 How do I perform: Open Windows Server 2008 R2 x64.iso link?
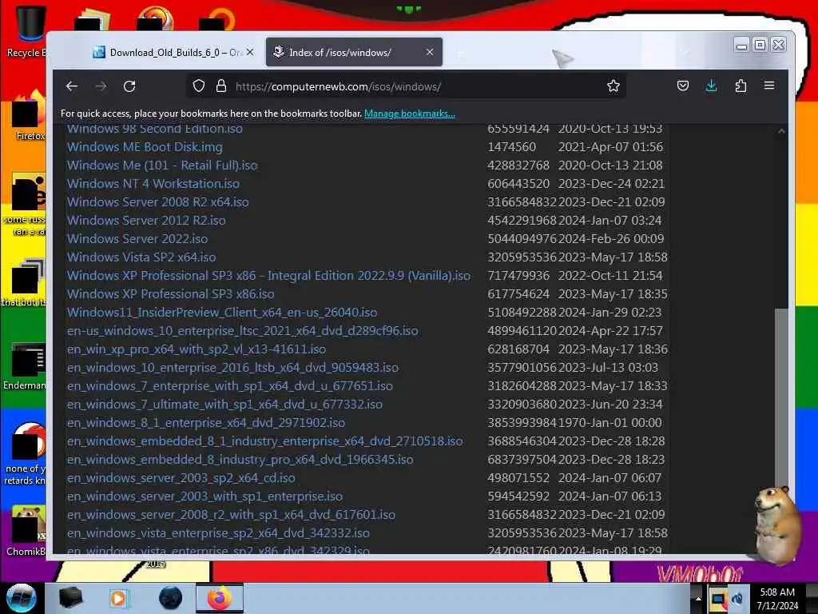pyautogui.click(x=157, y=202)
